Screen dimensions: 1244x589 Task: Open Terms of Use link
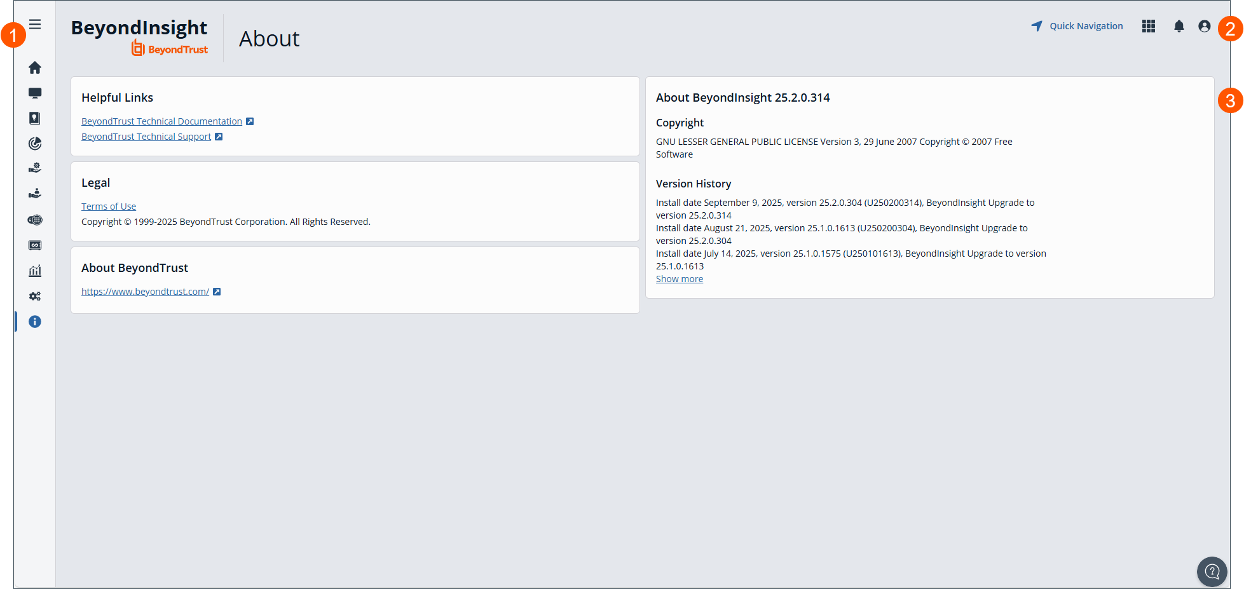[109, 206]
